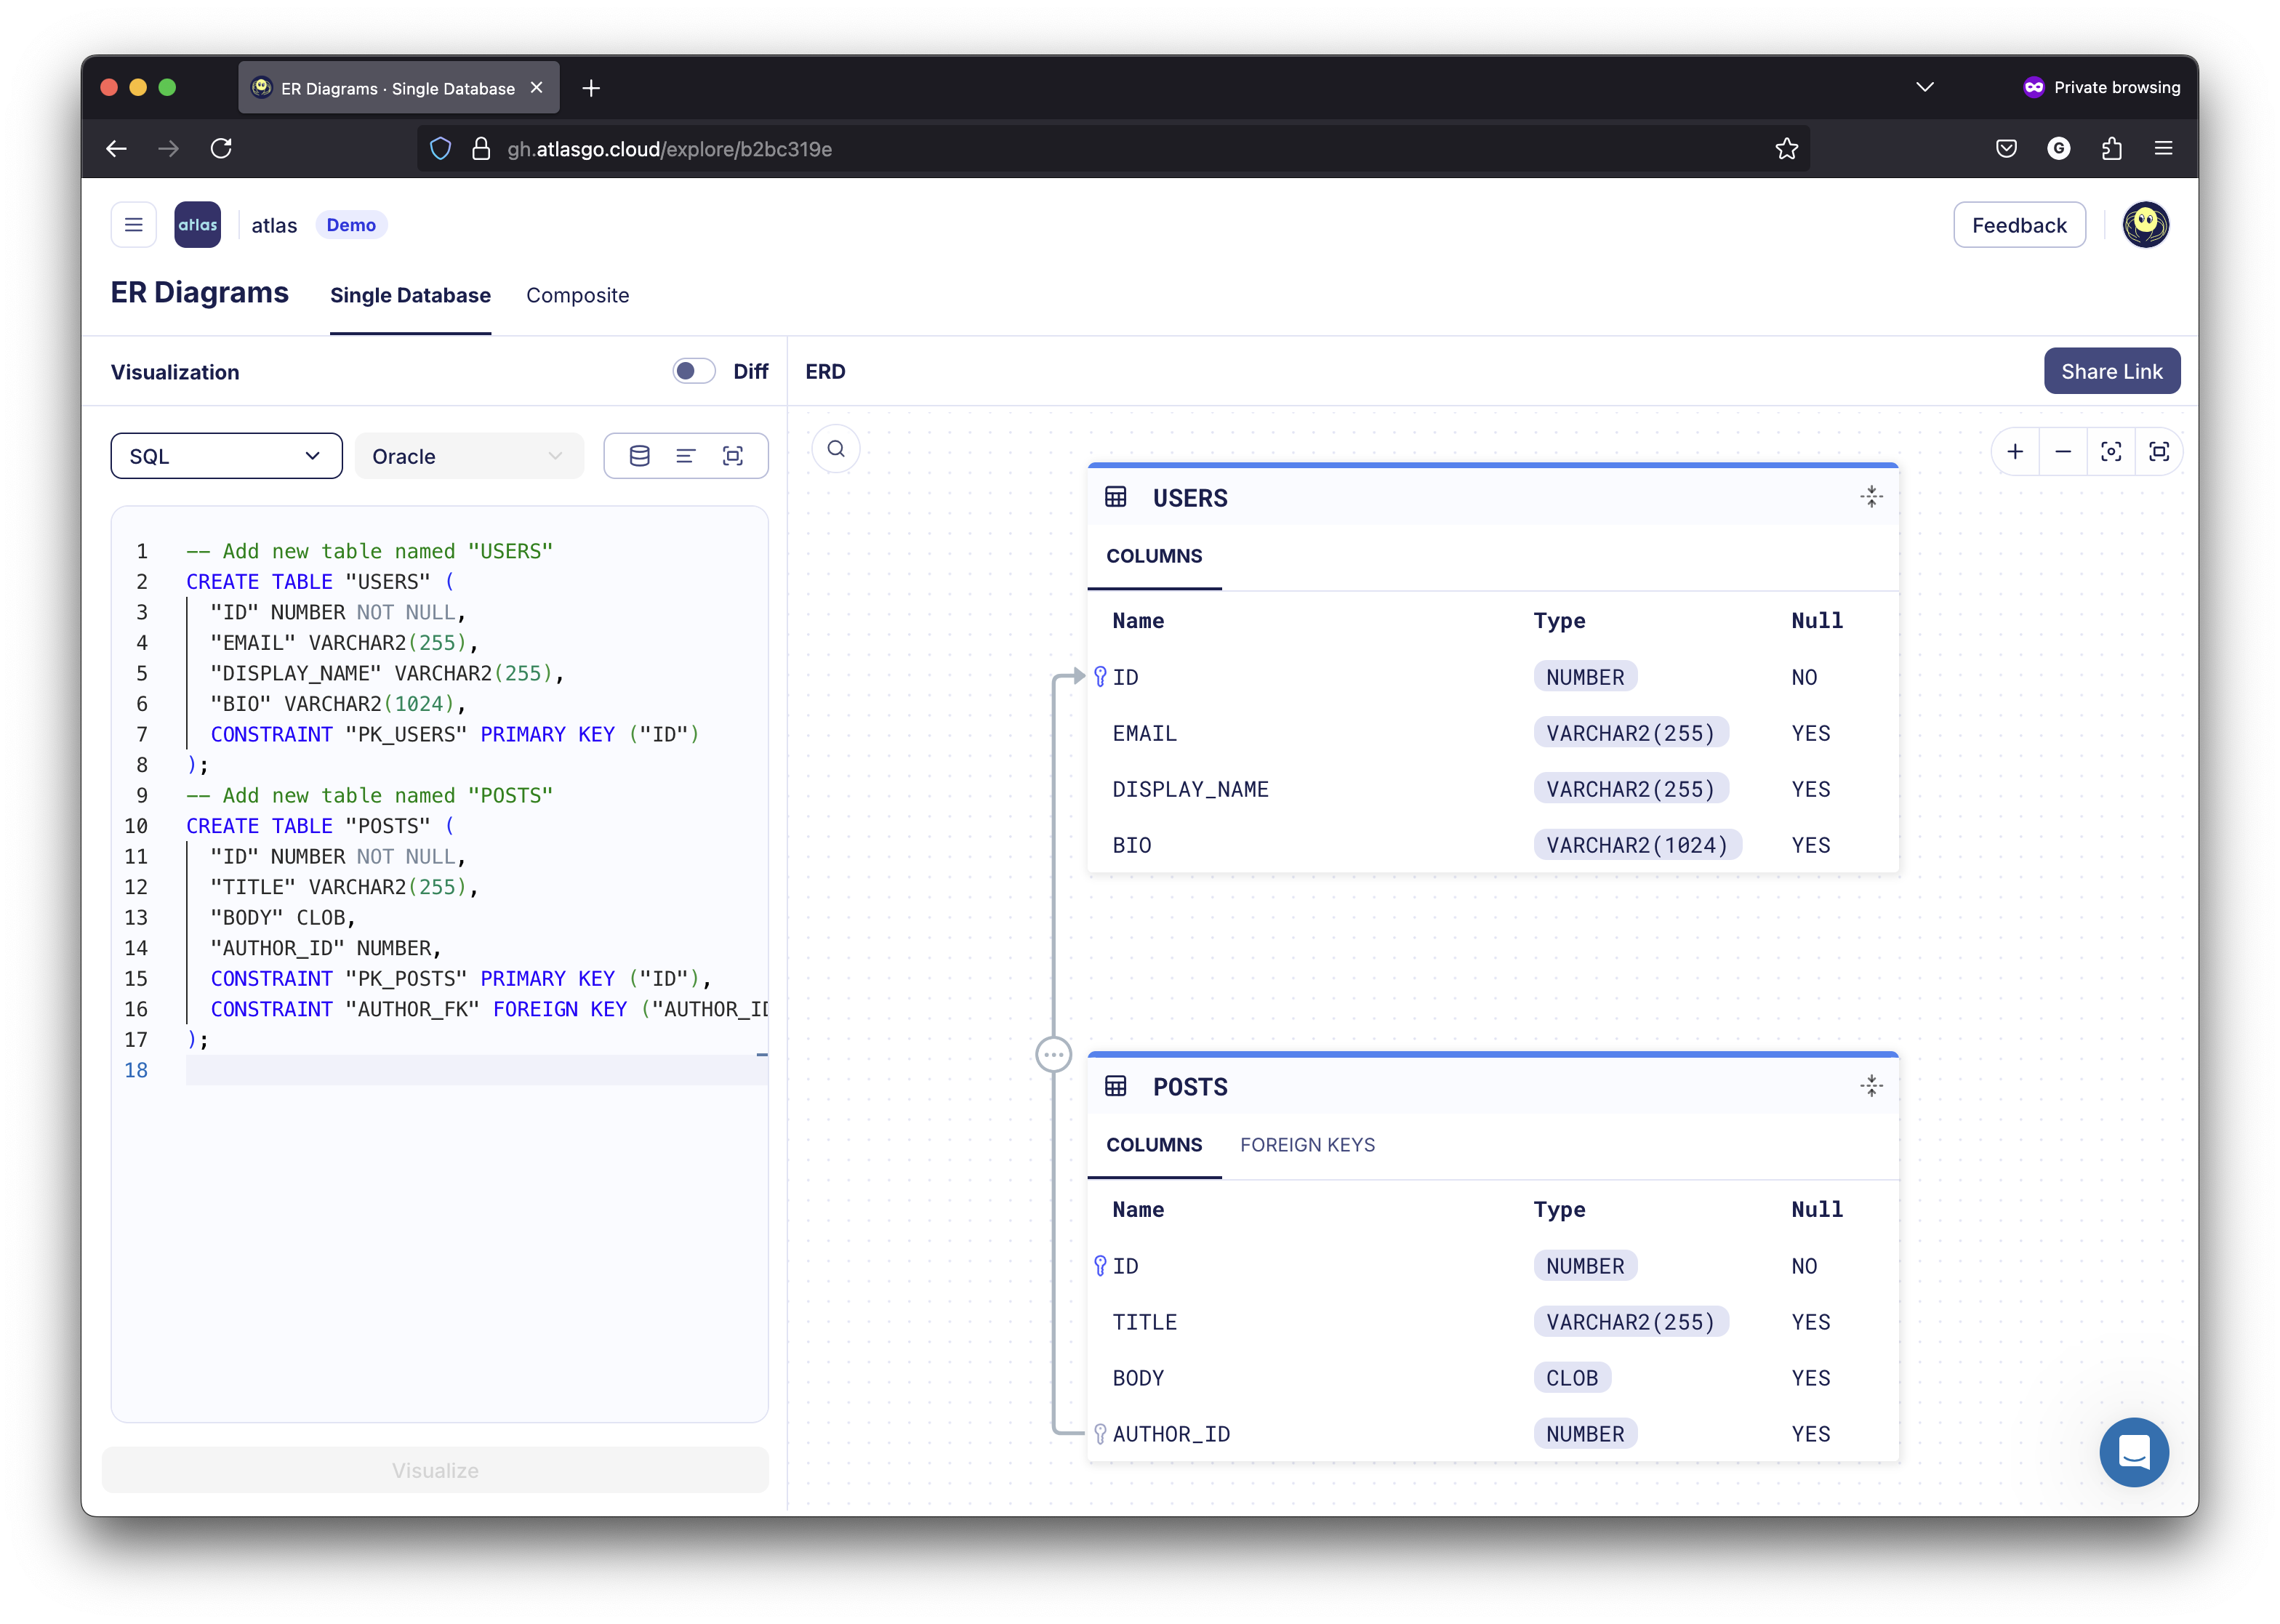The image size is (2280, 1624).
Task: Click the relationship edge ellipsis node
Action: (x=1053, y=1054)
